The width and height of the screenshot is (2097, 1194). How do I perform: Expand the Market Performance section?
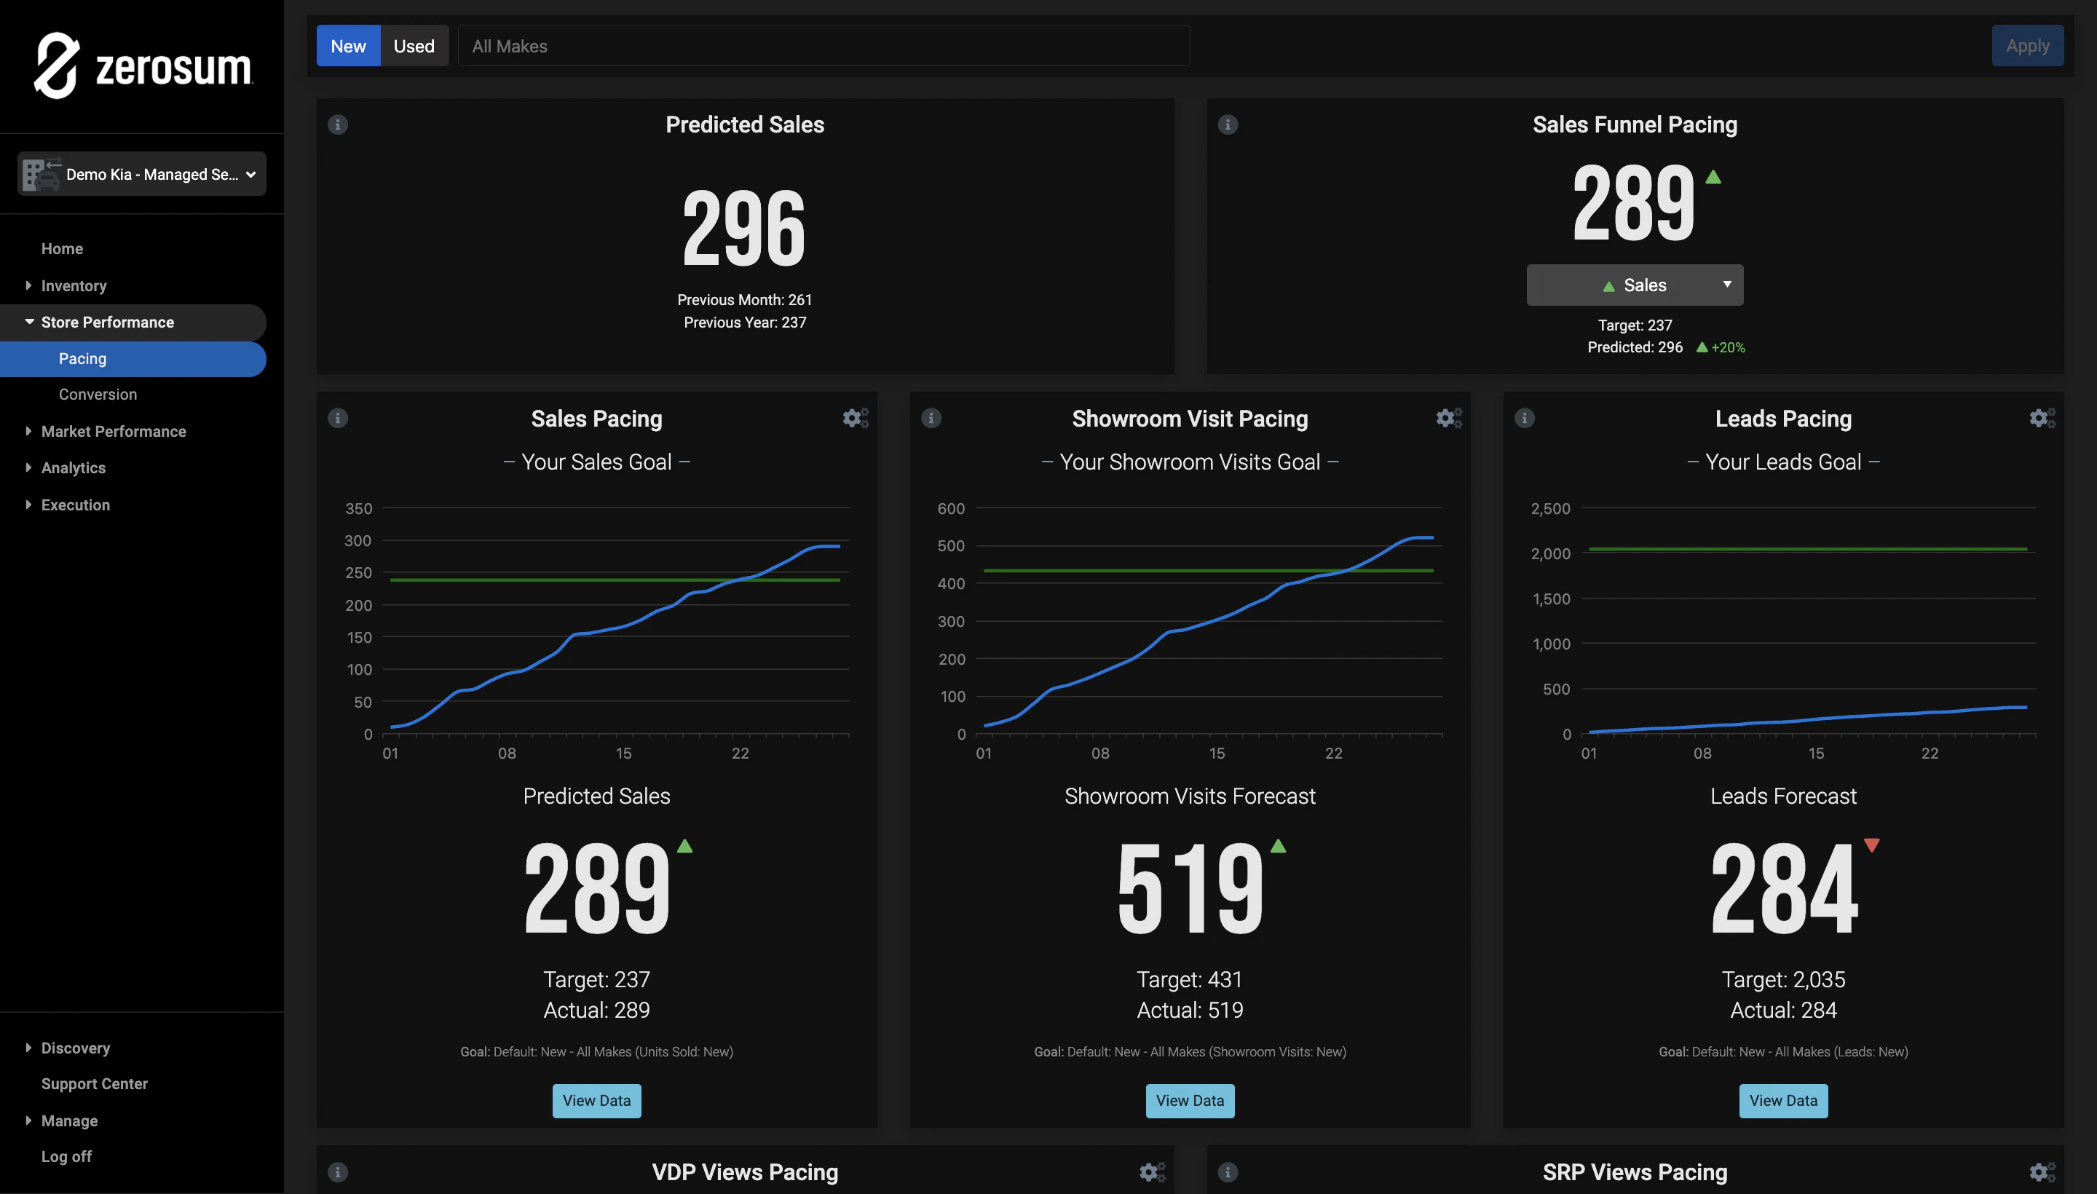click(x=113, y=431)
